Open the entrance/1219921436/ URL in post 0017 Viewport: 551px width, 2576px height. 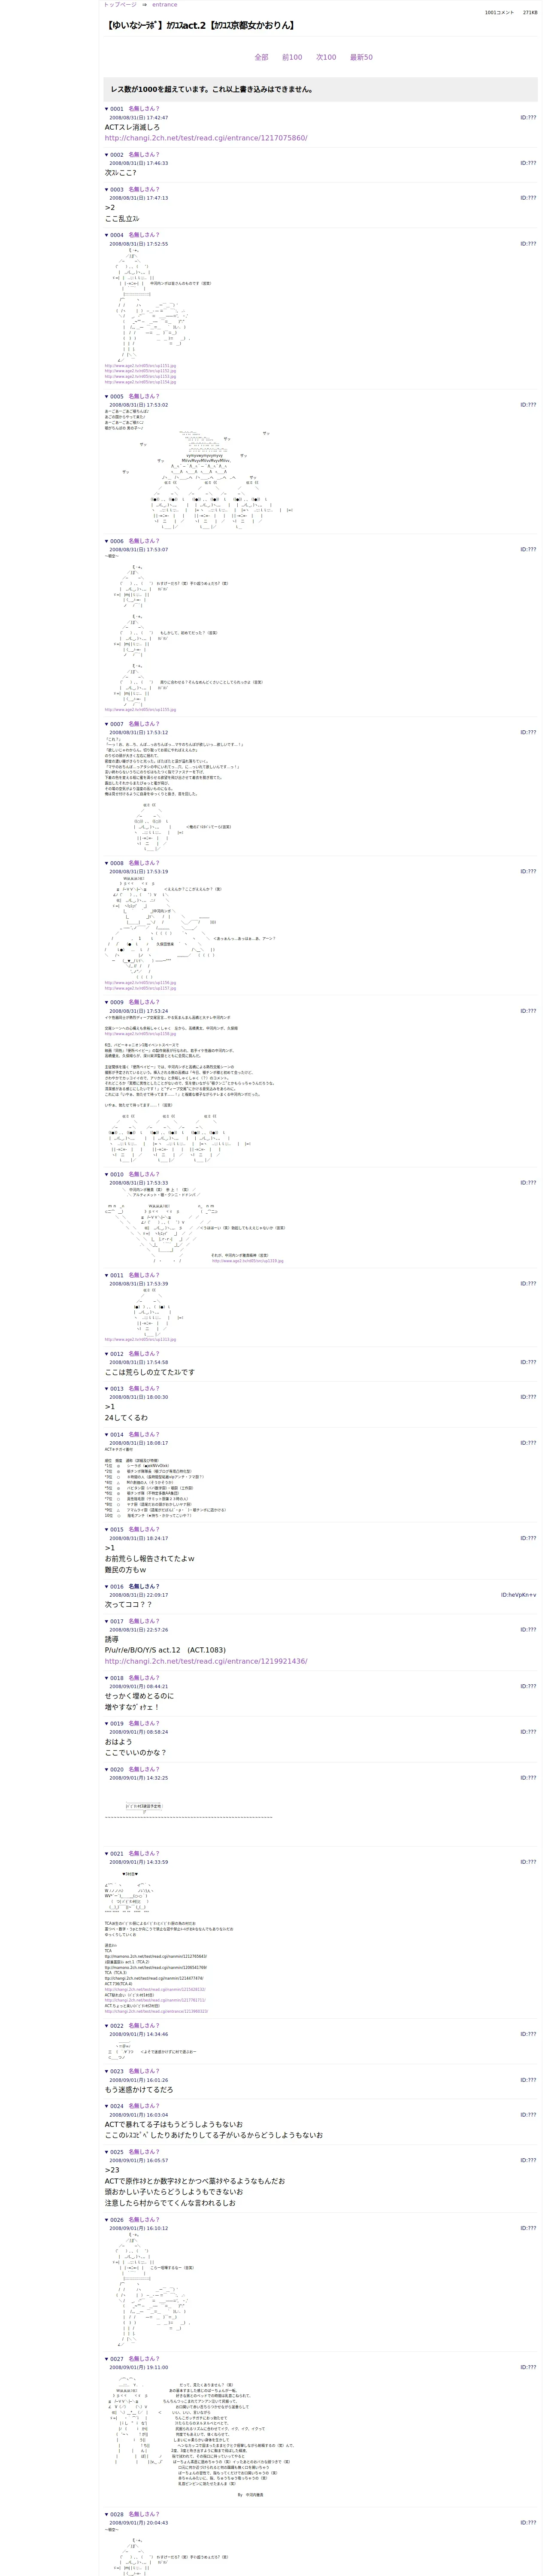tap(206, 1661)
